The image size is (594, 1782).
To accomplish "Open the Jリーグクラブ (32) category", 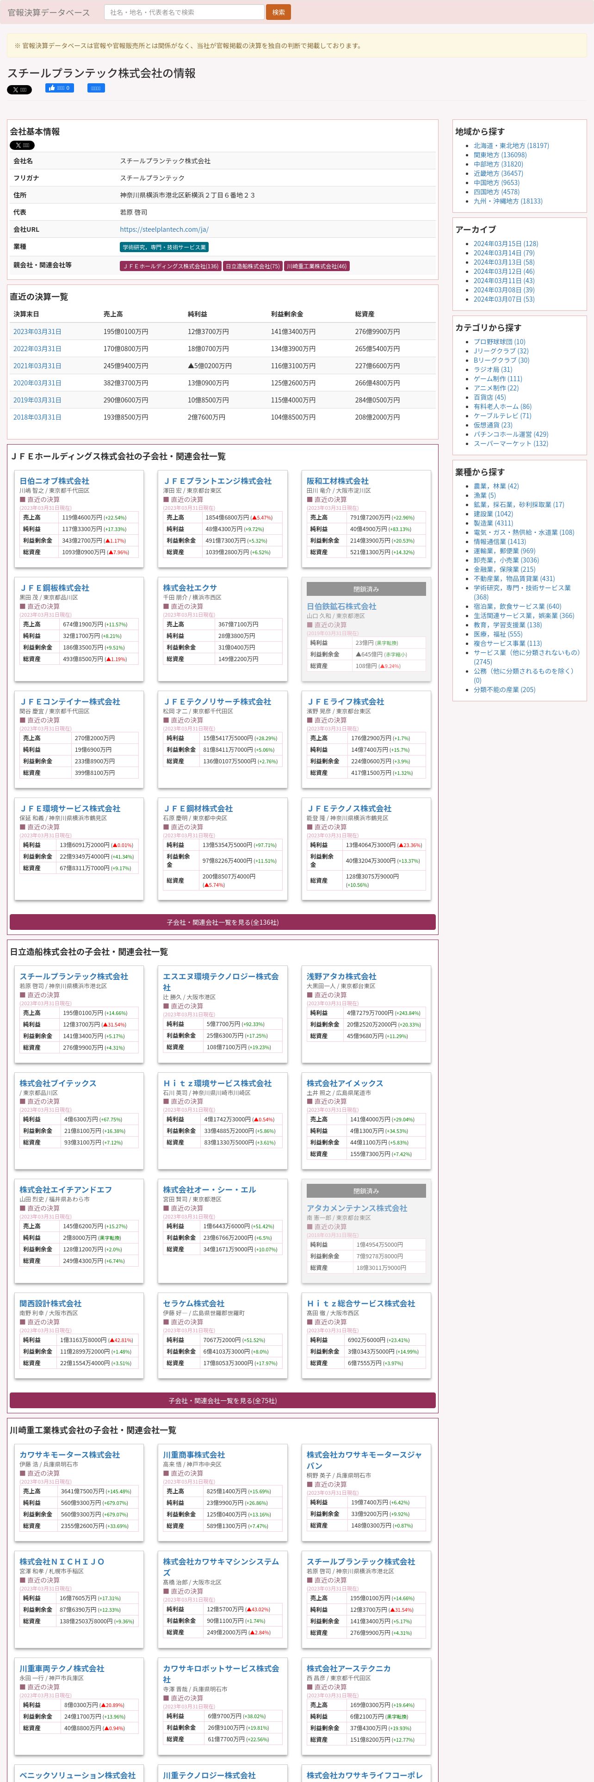I will click(501, 351).
